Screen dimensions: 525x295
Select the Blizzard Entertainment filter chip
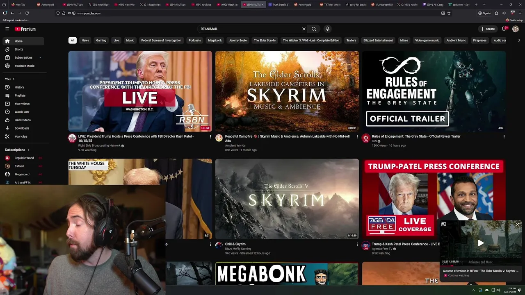378,41
